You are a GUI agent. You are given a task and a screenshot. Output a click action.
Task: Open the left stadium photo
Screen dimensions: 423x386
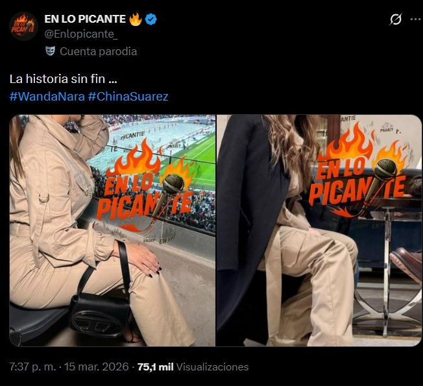click(112, 231)
